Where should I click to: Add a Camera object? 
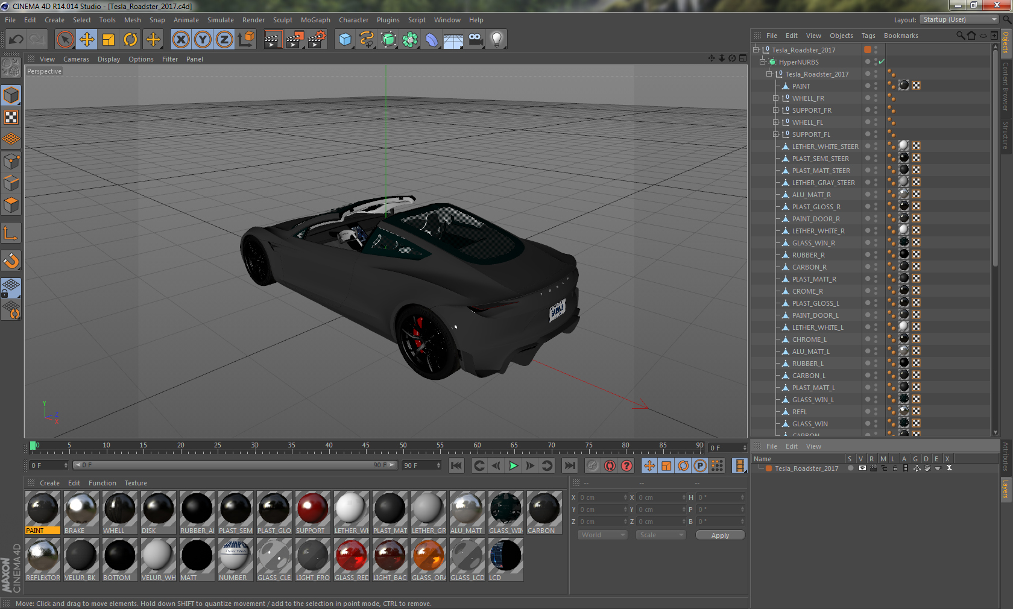pyautogui.click(x=475, y=40)
